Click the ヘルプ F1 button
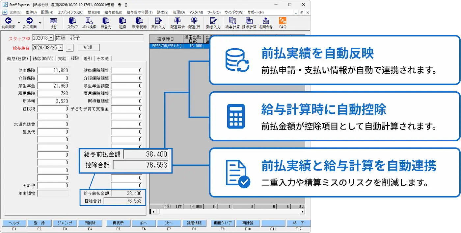This screenshot has width=461, height=233. [x=14, y=223]
